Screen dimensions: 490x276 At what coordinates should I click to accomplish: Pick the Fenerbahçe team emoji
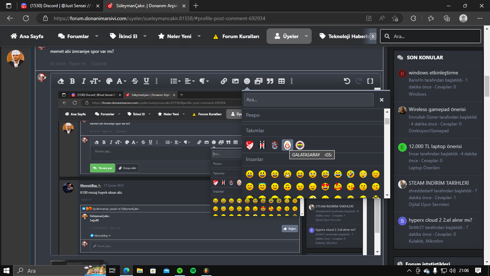tap(300, 145)
